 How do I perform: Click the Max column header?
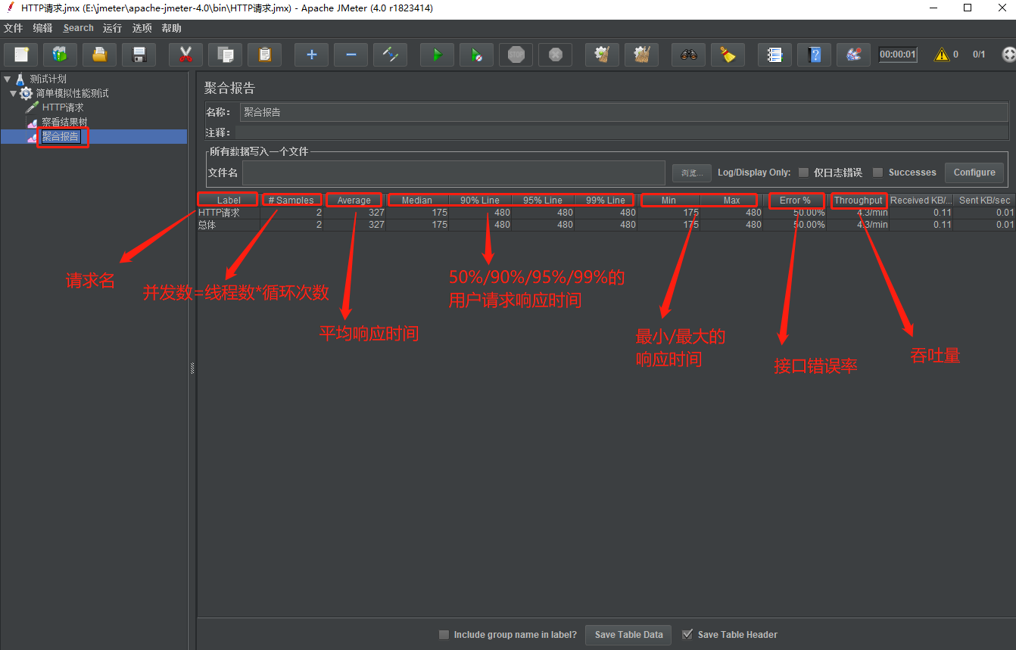pyautogui.click(x=731, y=201)
